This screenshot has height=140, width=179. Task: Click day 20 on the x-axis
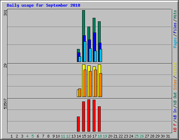(x=110, y=136)
